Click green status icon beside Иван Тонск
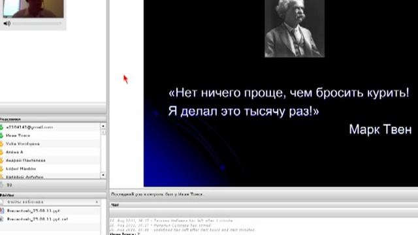The height and width of the screenshot is (235, 418). pyautogui.click(x=1, y=136)
